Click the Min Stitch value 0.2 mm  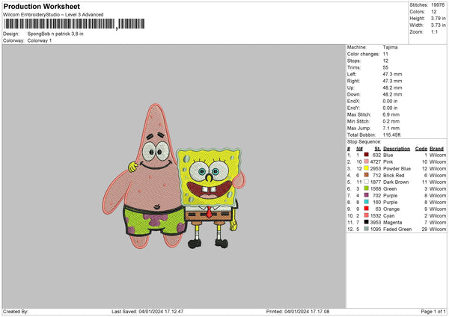point(391,121)
